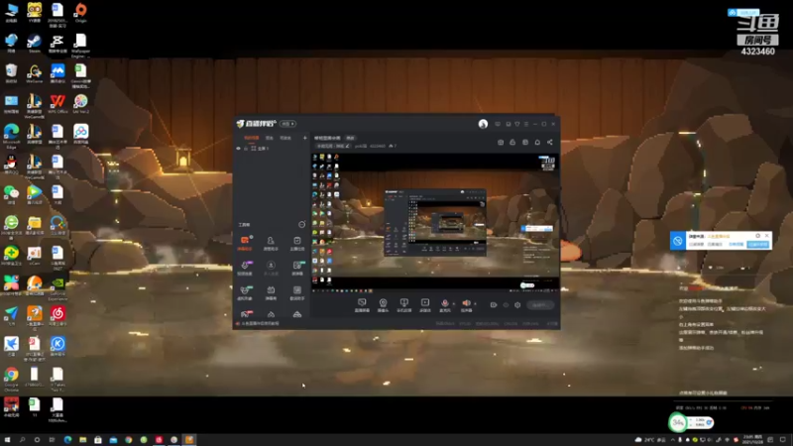The height and width of the screenshot is (446, 793).
Task: Open the hamburger menu in app title bar
Action: (x=526, y=124)
